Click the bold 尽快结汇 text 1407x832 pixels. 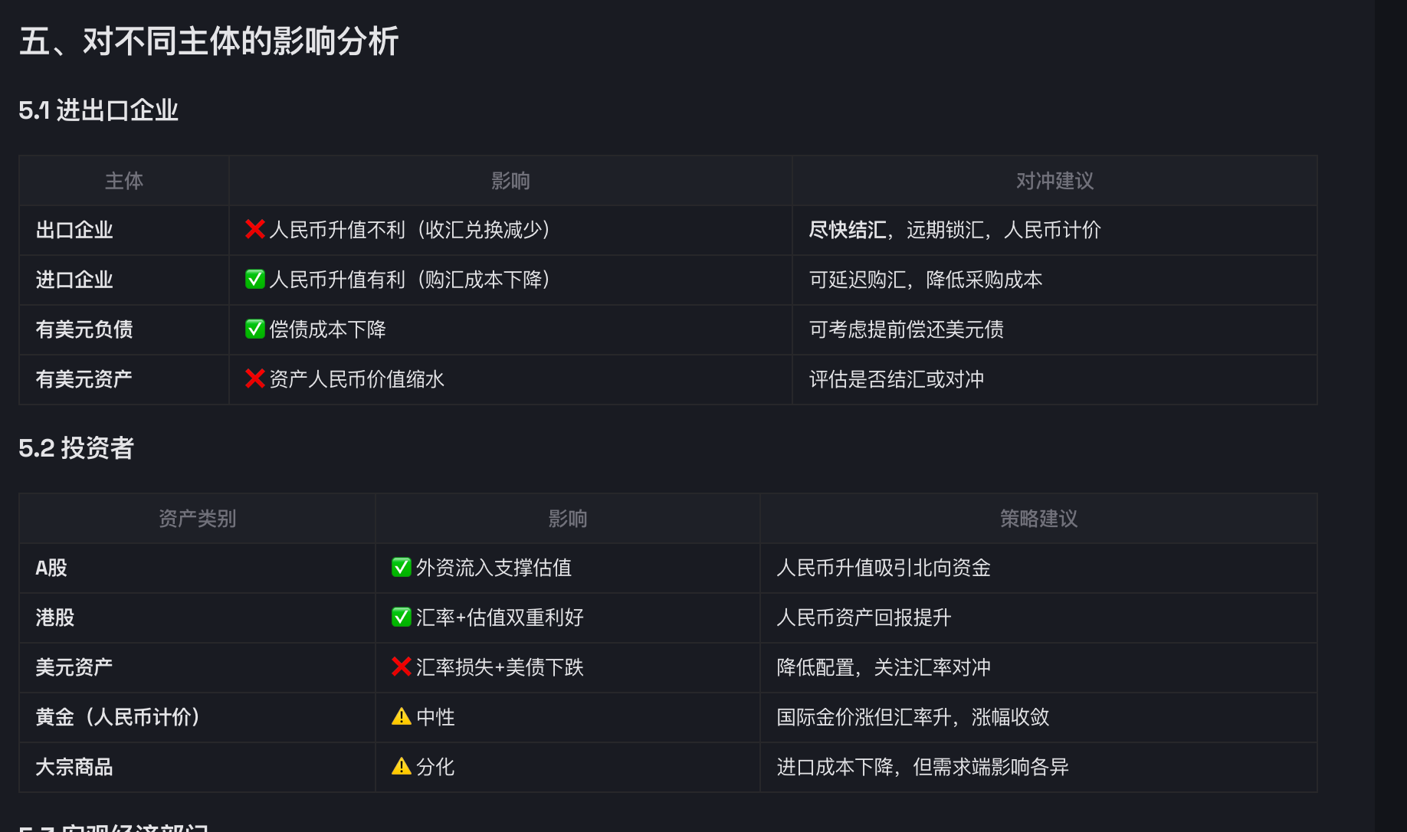click(x=848, y=230)
